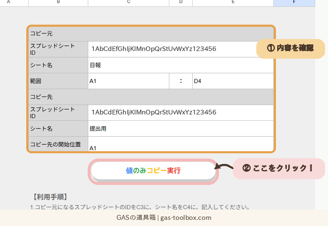Select the source sheet name cell 日報

point(180,65)
